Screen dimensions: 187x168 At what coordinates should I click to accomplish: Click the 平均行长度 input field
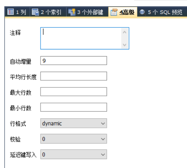74,76
